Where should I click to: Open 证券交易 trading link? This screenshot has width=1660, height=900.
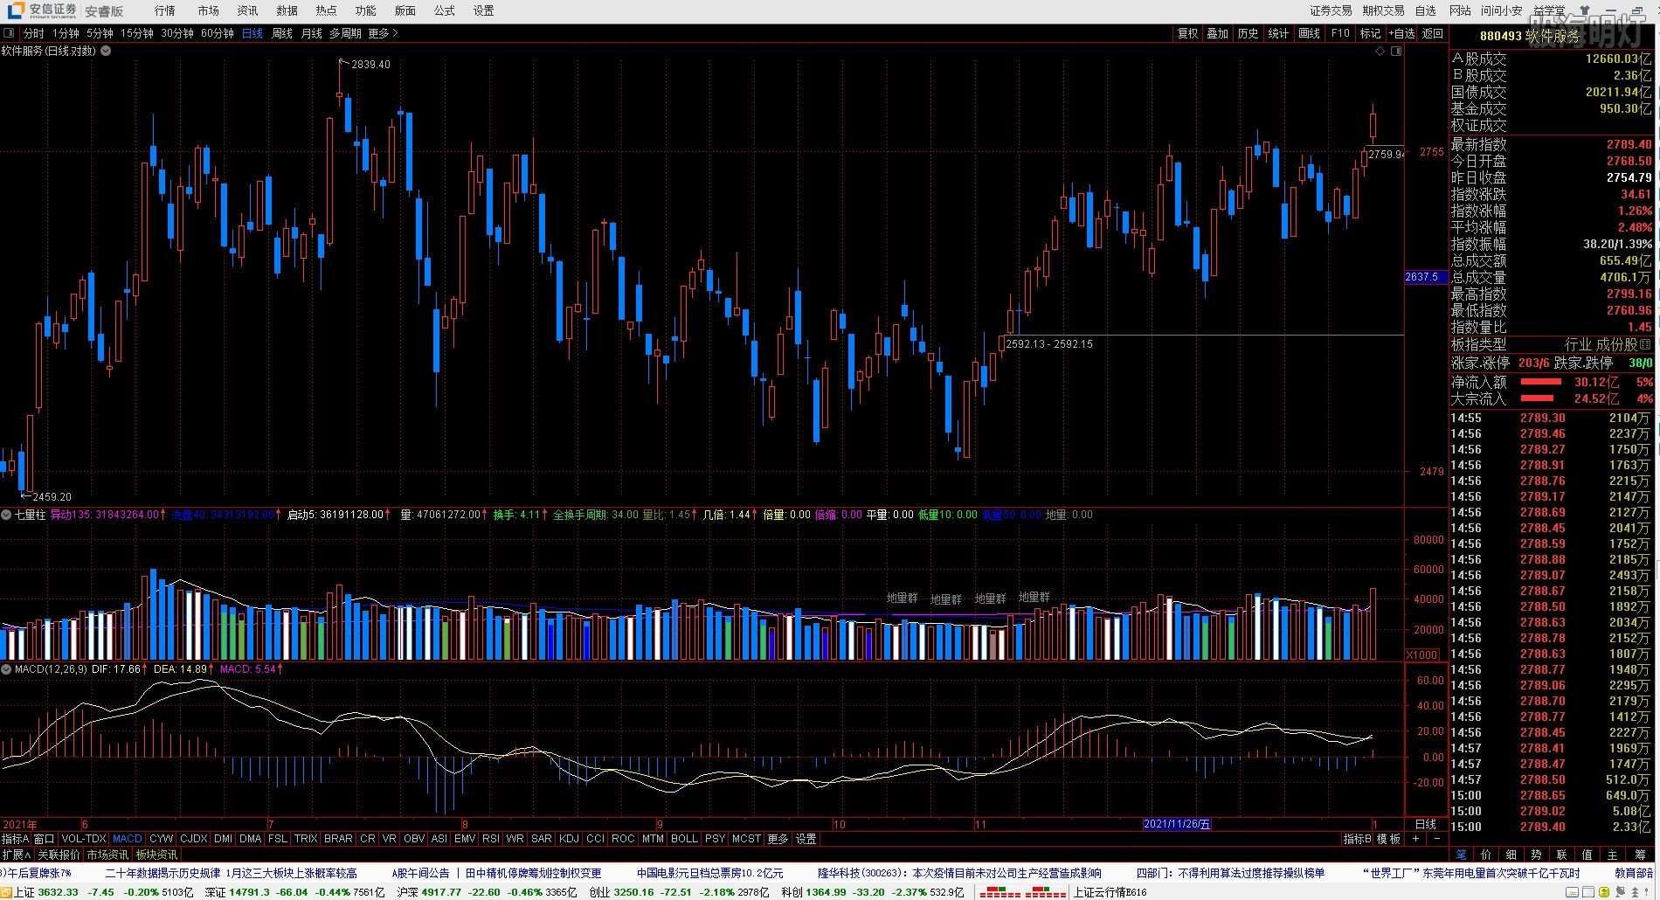point(1331,10)
